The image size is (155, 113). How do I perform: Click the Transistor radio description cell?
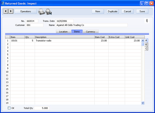tap(65, 40)
